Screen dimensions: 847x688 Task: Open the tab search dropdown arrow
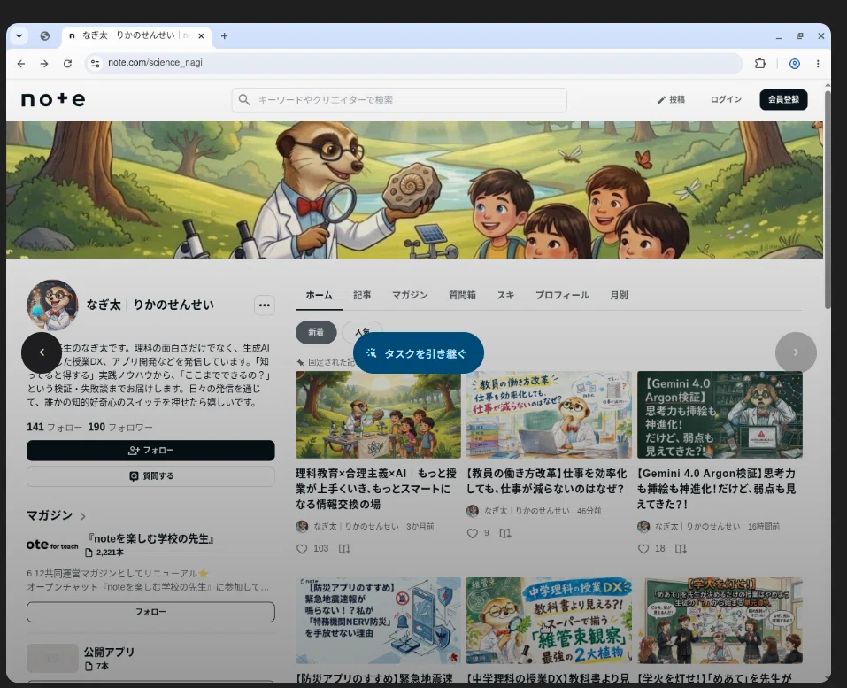pyautogui.click(x=19, y=35)
